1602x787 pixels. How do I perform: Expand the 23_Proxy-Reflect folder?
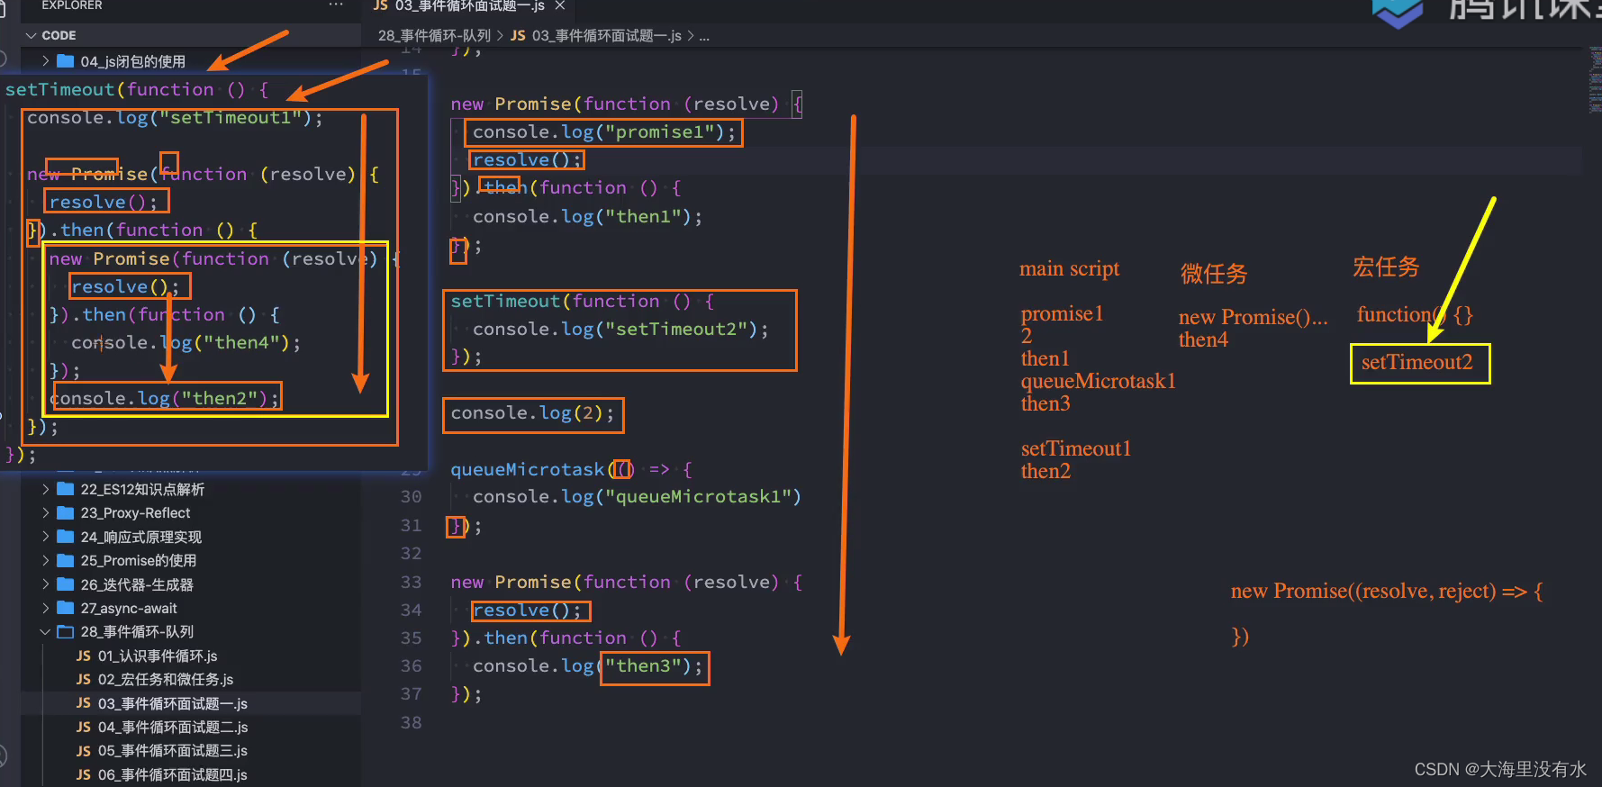coord(46,512)
